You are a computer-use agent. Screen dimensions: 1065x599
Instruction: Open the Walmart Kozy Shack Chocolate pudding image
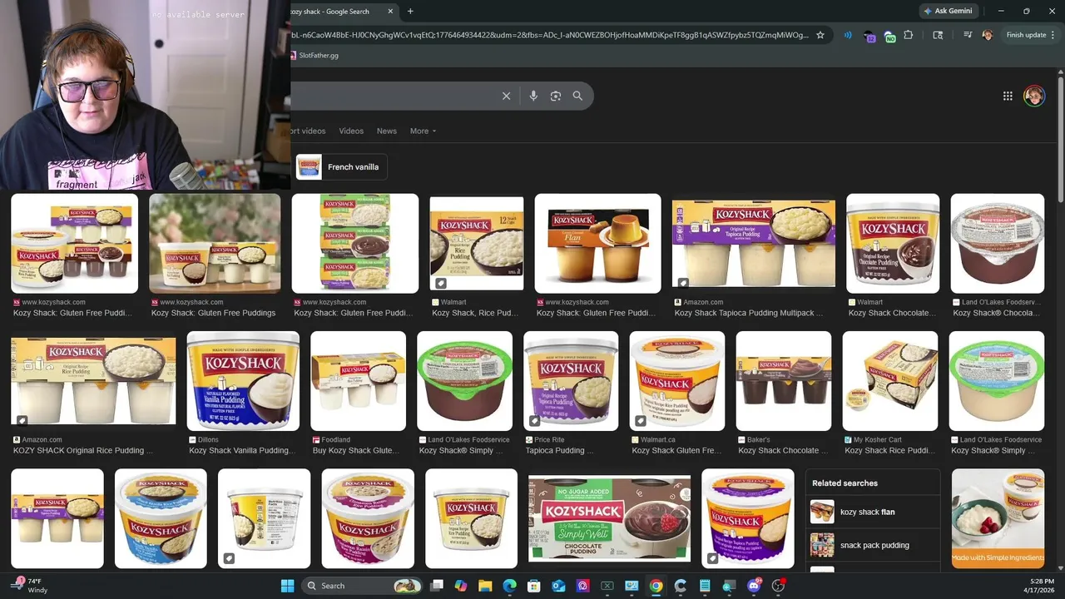click(893, 244)
